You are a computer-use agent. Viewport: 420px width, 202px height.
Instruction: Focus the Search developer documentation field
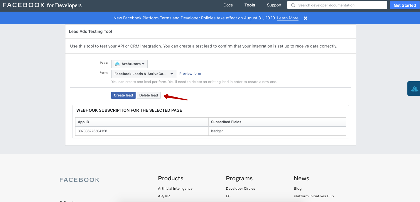(337, 5)
